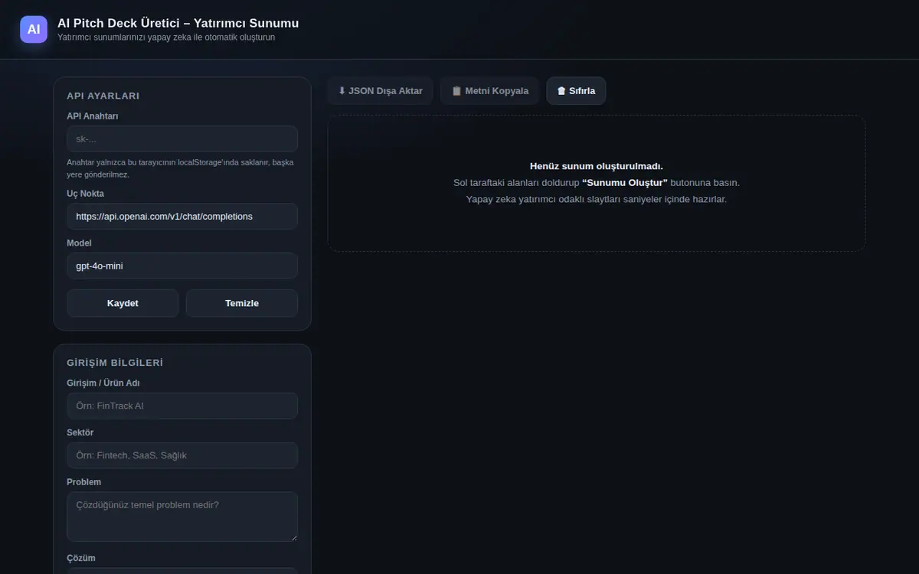
Task: Save API settings with the Kaydet button
Action: click(123, 303)
